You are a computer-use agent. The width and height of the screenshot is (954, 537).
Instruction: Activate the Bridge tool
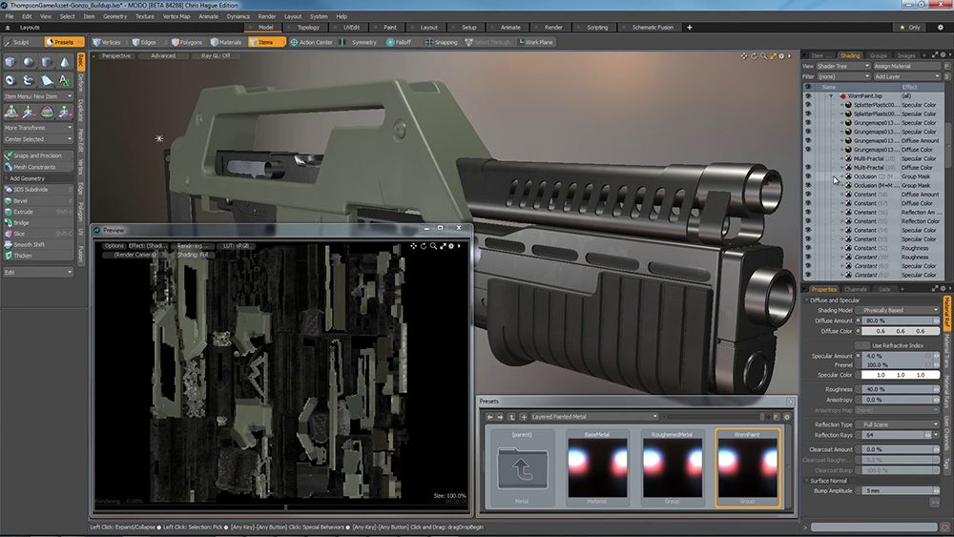(x=38, y=222)
